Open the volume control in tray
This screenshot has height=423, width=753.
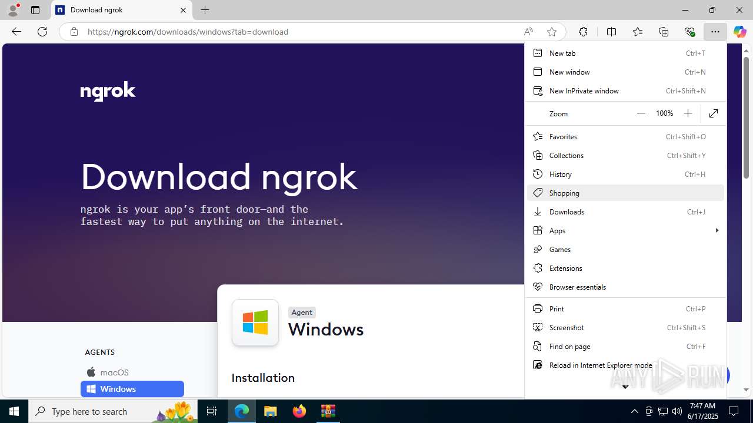pos(677,411)
